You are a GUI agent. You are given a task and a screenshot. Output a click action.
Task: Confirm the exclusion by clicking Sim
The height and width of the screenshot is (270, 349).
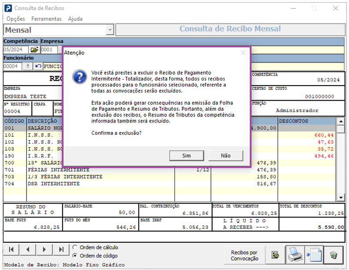click(x=187, y=156)
